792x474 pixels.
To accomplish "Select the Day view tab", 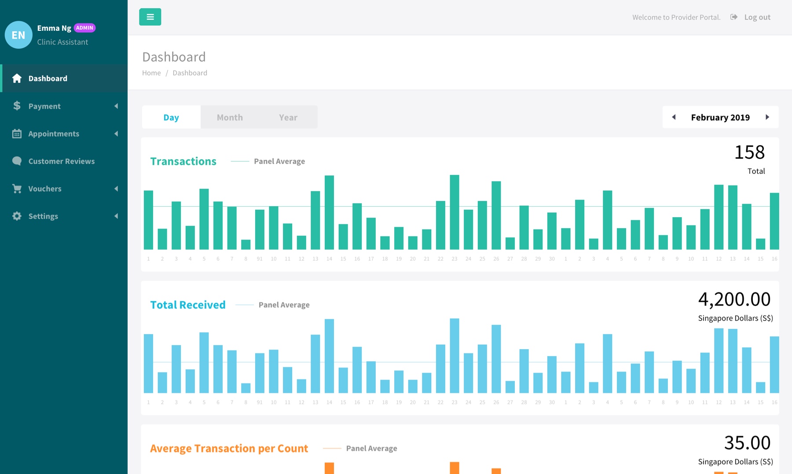I will click(x=171, y=117).
